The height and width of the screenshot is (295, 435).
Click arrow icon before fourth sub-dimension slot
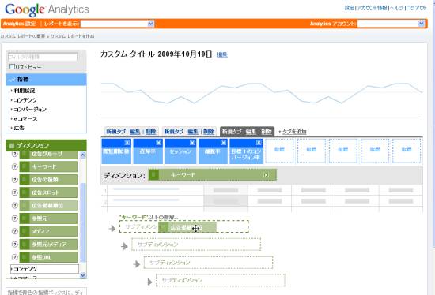point(149,282)
